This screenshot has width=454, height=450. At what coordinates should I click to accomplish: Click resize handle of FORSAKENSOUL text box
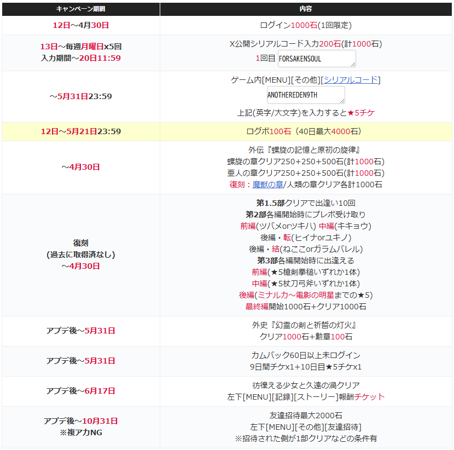coord(353,65)
